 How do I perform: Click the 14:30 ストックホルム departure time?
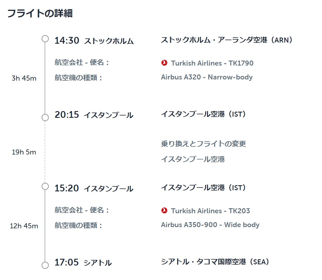coord(94,41)
